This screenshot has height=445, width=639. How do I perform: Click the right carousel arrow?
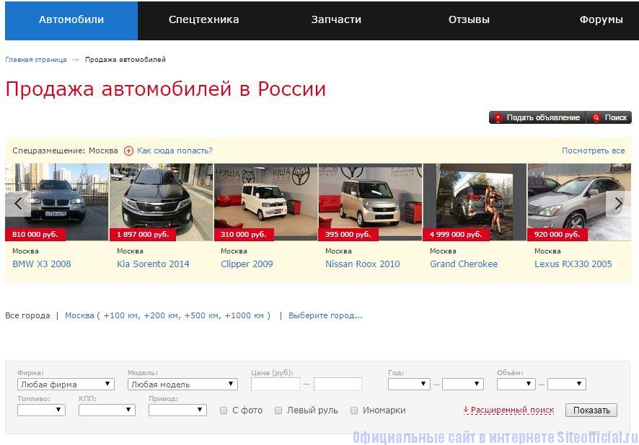[618, 203]
